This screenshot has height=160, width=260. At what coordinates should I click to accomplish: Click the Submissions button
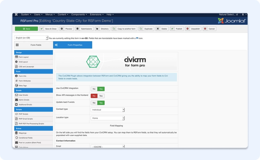[x=84, y=29]
